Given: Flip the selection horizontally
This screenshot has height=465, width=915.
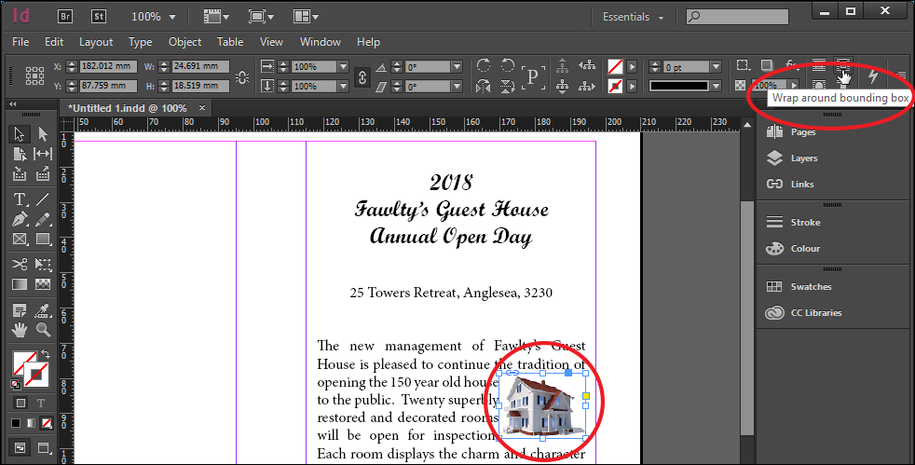Looking at the screenshot, I should coord(484,87).
